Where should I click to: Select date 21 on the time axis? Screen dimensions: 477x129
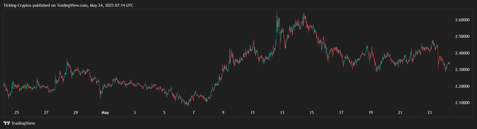coord(400,113)
